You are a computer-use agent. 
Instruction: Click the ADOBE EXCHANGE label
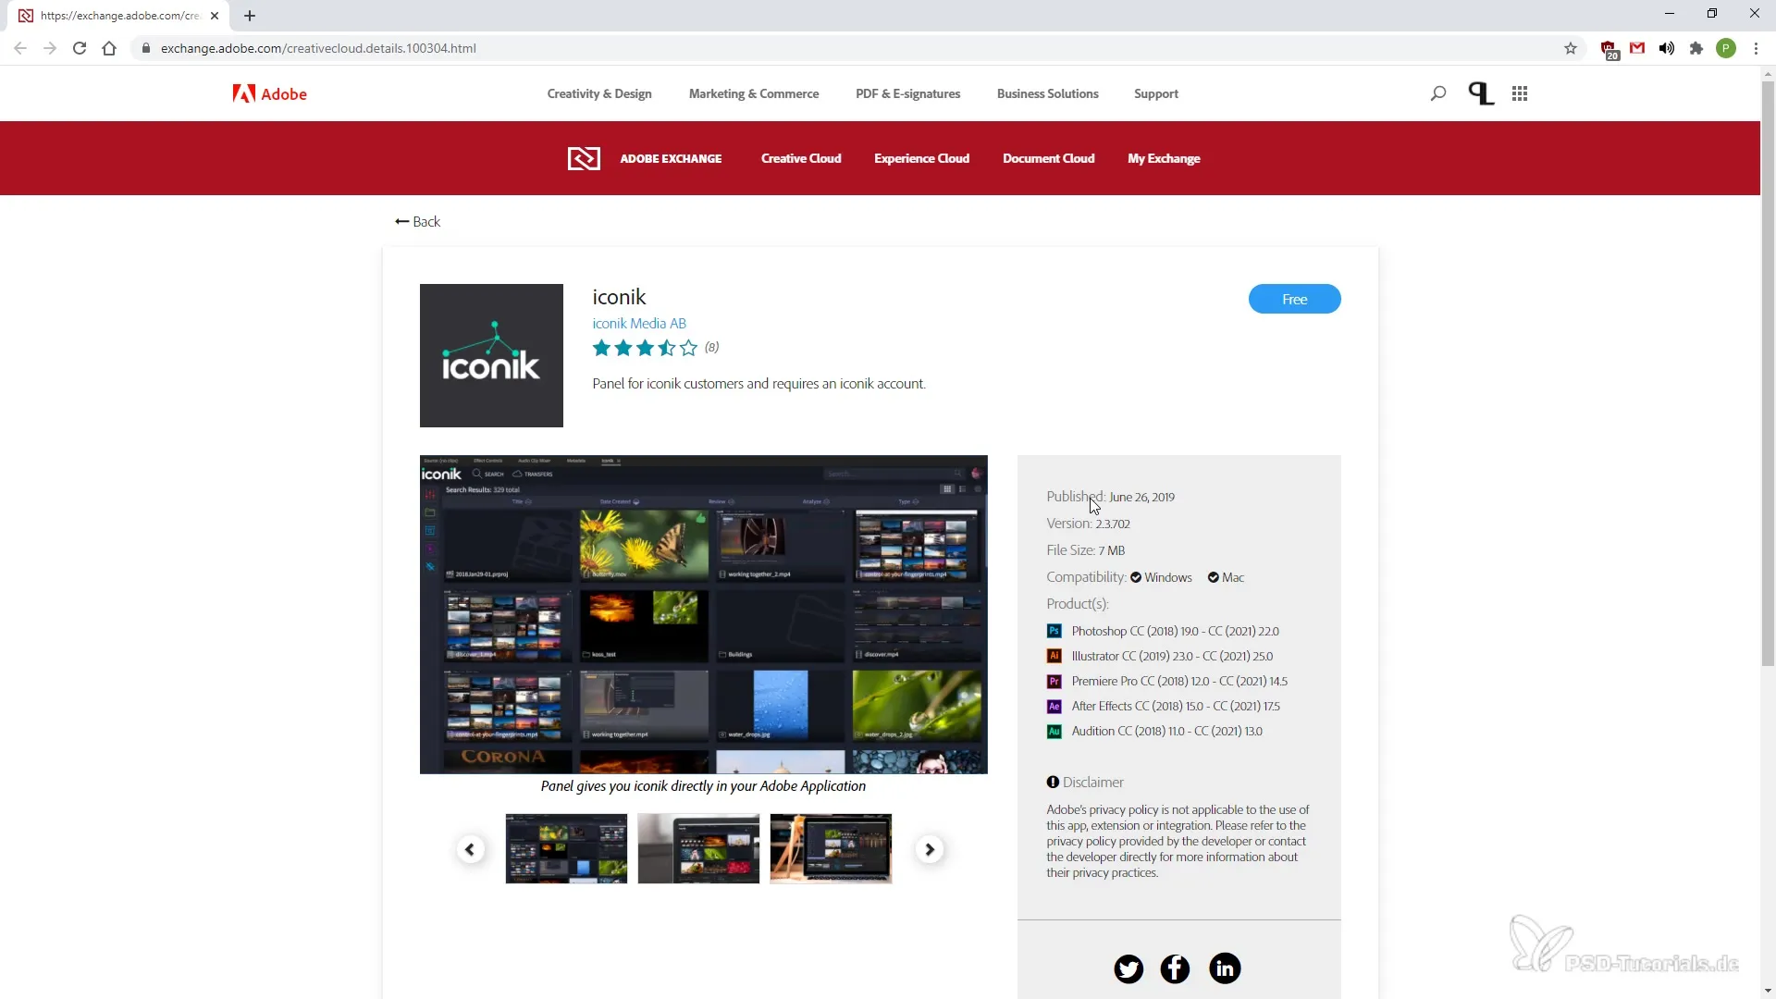click(671, 158)
